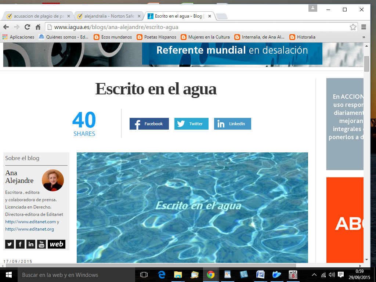Open the home page via house icon
The height and width of the screenshot is (282, 376).
(x=38, y=27)
